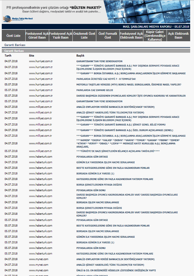
Task: Select Fonksiyonel Açık Elektronik Basın tab
Action: (x=131, y=36)
